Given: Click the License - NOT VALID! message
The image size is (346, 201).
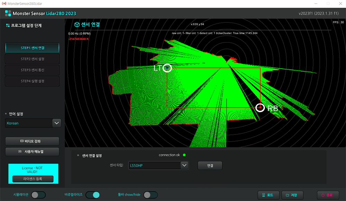Looking at the screenshot, I should pyautogui.click(x=32, y=170).
